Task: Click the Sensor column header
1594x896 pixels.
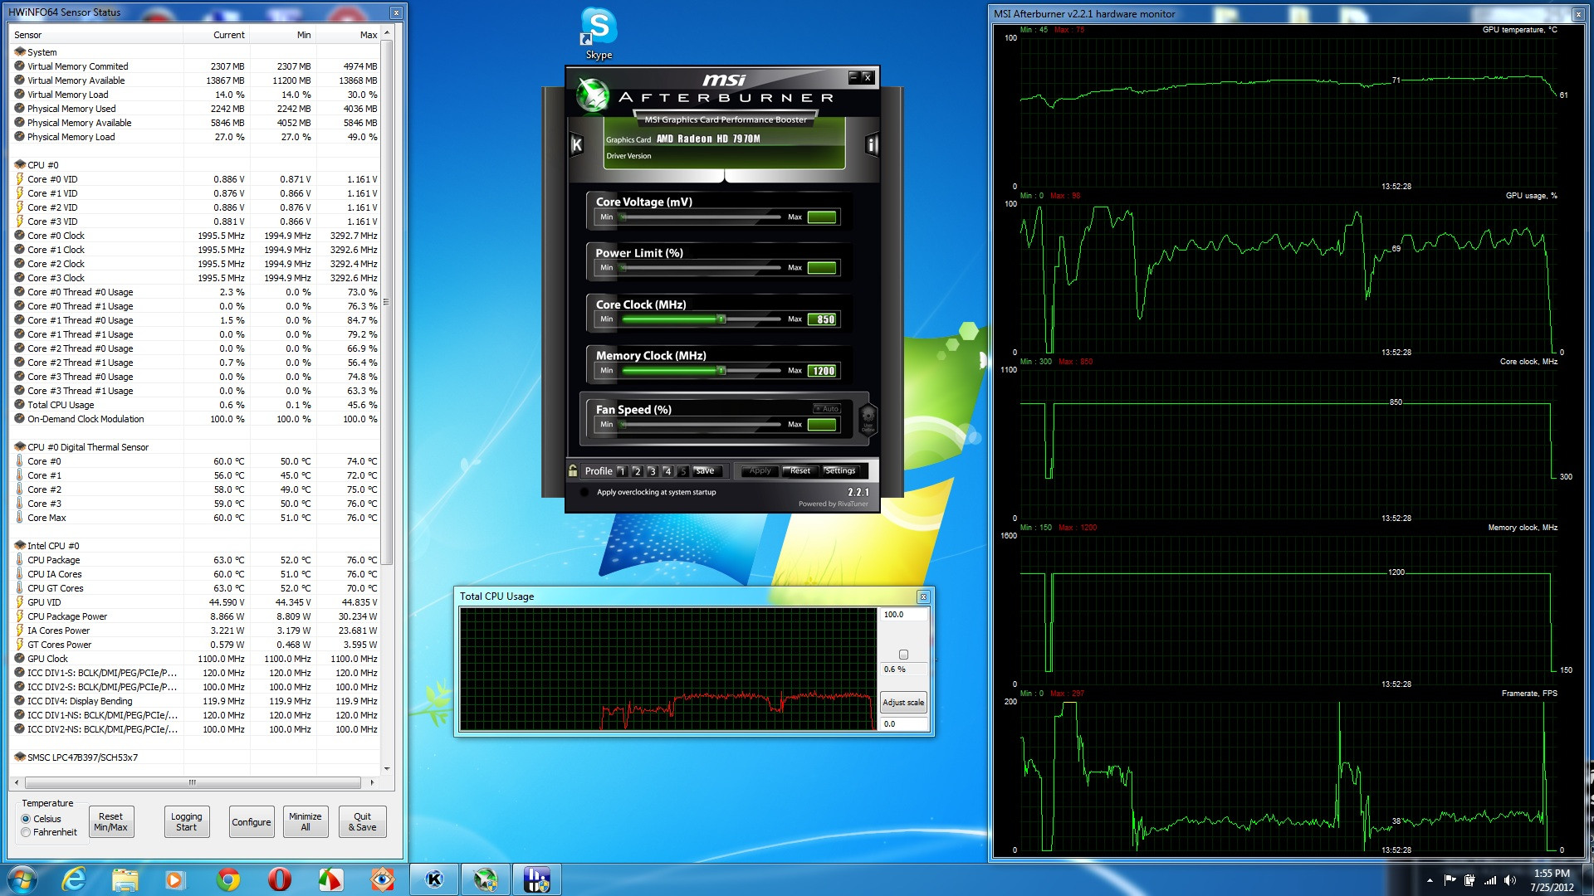Action: (96, 35)
